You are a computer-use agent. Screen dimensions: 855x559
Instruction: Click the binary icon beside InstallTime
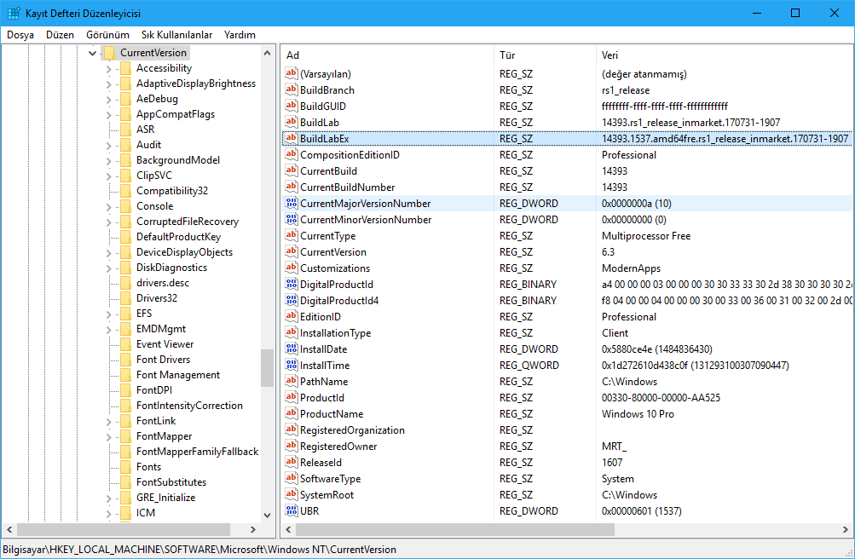pos(292,365)
